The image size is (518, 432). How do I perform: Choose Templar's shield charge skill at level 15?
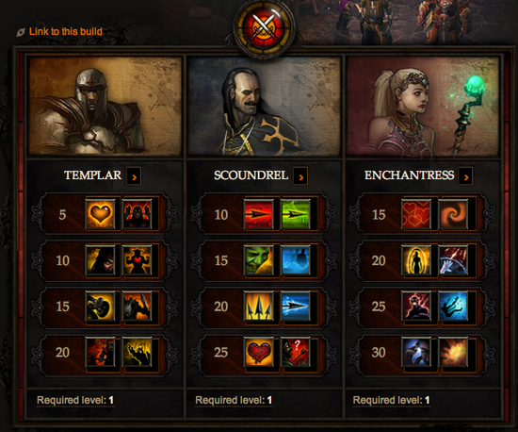click(x=100, y=306)
